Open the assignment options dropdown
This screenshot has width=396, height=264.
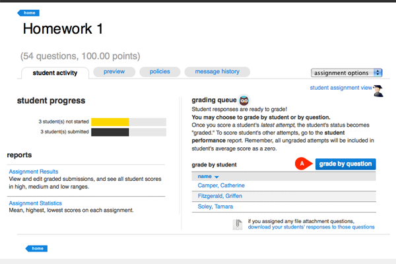(346, 73)
